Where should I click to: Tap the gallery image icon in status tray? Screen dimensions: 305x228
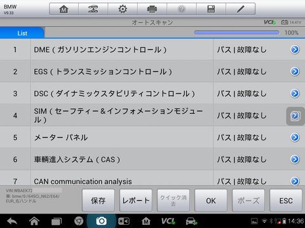click(254, 221)
